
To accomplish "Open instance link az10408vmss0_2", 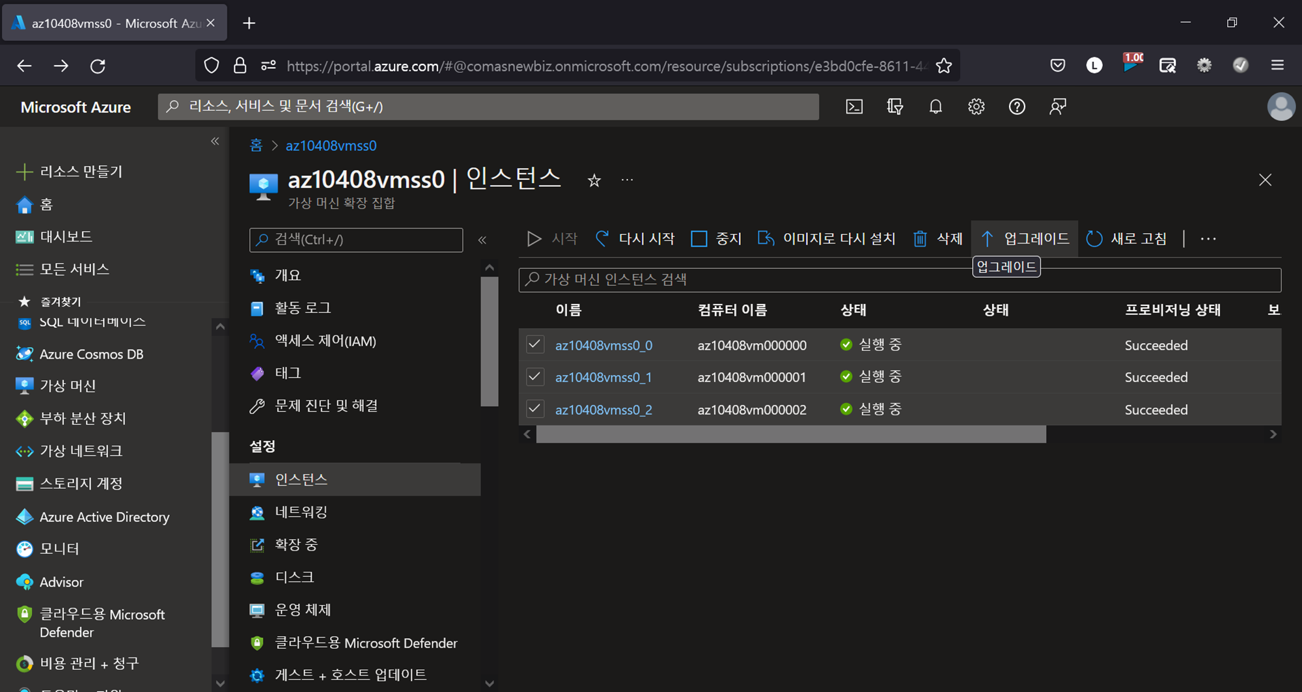I will pyautogui.click(x=603, y=410).
